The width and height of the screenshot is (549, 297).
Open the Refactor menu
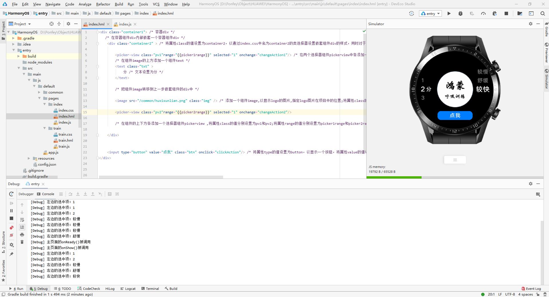coord(103,4)
